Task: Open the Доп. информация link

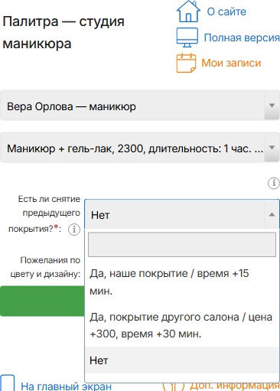Action: (235, 385)
